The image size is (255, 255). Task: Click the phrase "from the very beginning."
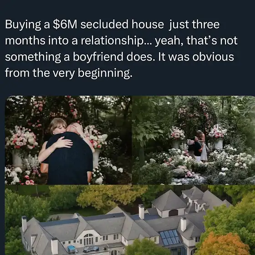[x=69, y=73]
